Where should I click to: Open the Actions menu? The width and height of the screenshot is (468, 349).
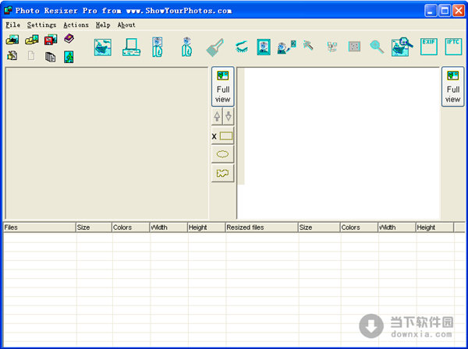click(76, 25)
